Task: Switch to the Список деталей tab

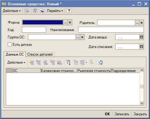Action: pos(40,54)
